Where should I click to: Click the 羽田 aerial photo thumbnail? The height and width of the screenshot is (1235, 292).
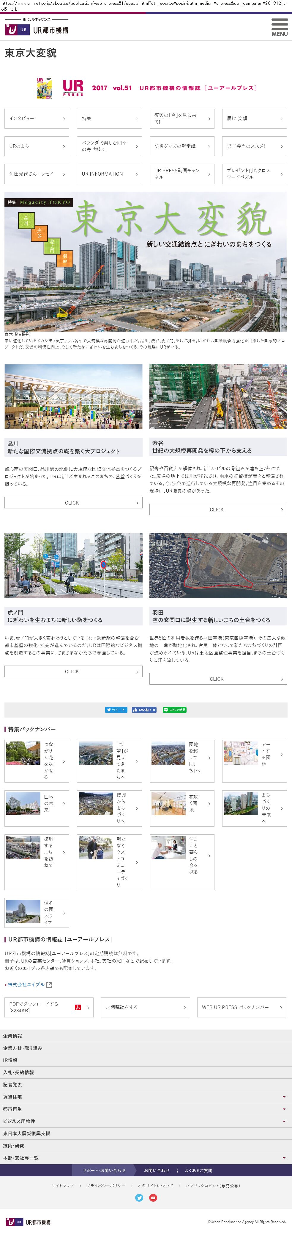(218, 565)
